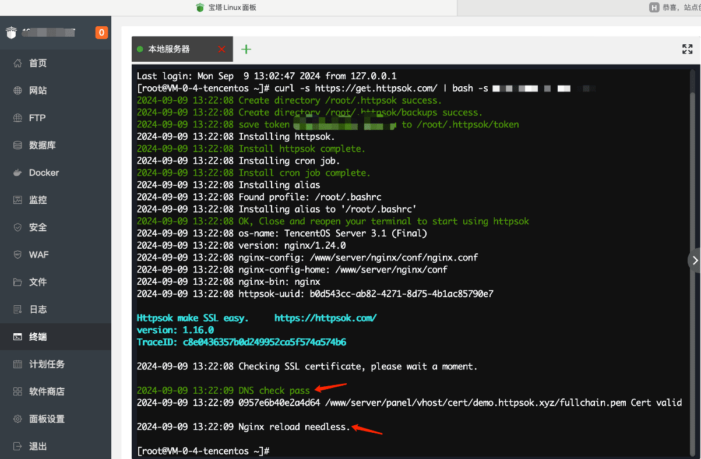Screen dimensions: 701x459
Task: Click the terminal icon beside 终端
Action: pyautogui.click(x=17, y=337)
